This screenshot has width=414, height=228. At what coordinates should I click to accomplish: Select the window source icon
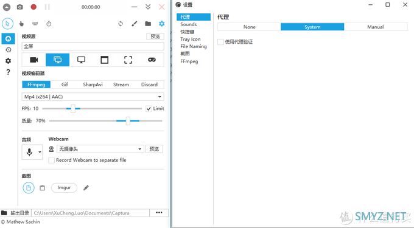pos(105,60)
